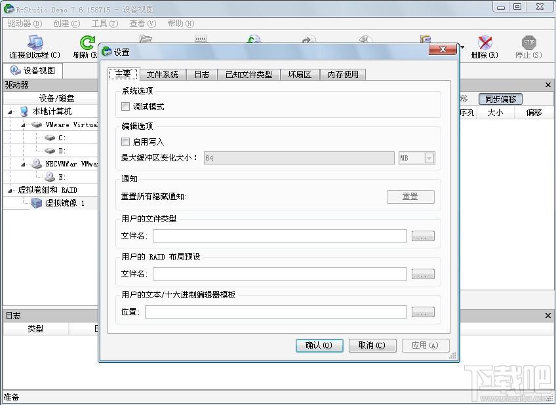Click the 大小 column header
556x405 pixels.
pyautogui.click(x=495, y=113)
